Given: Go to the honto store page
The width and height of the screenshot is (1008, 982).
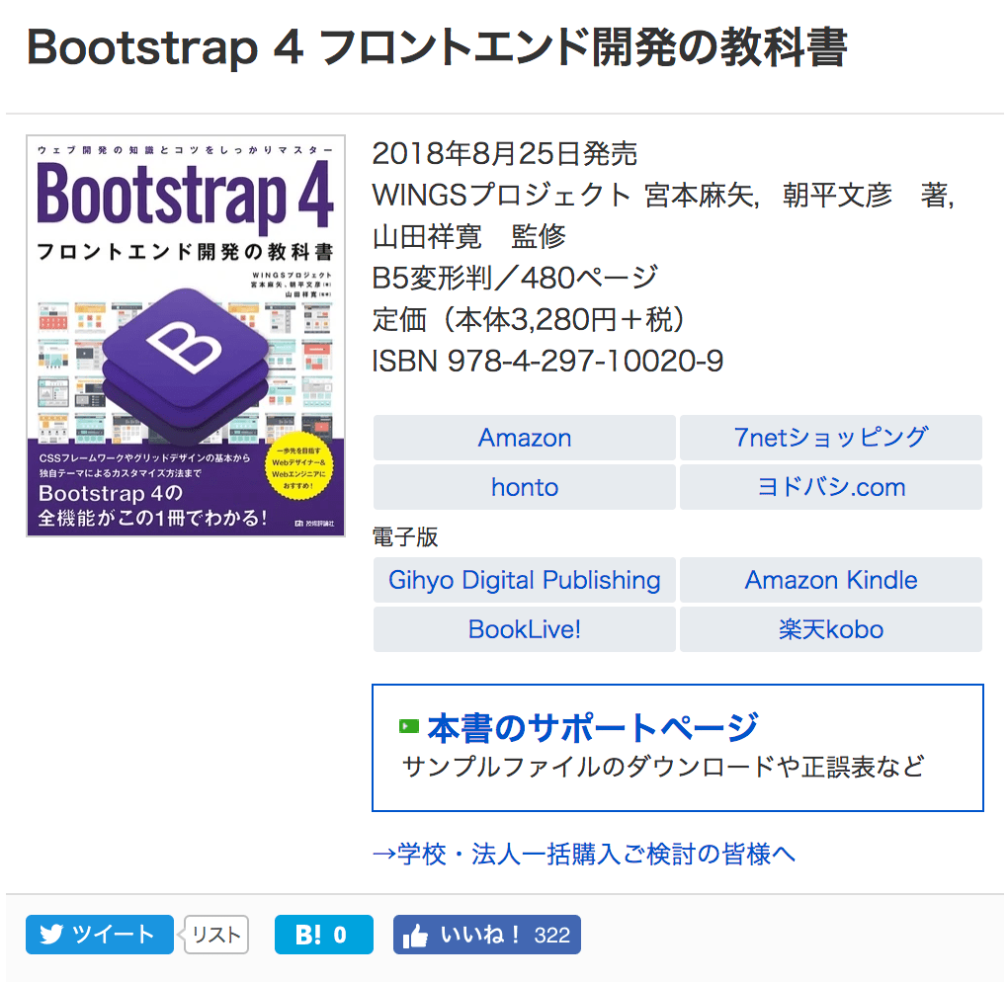Looking at the screenshot, I should pos(524,487).
